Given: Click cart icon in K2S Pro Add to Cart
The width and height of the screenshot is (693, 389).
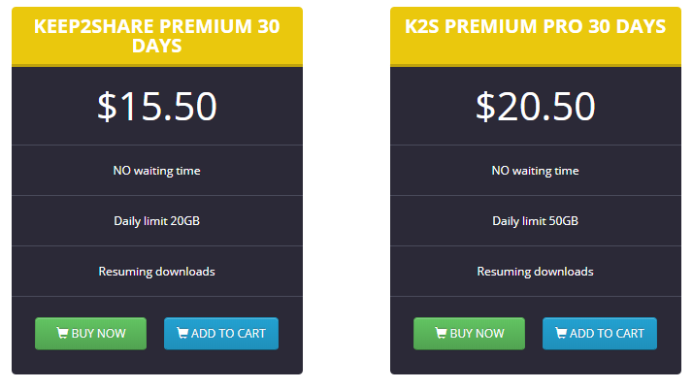Looking at the screenshot, I should pyautogui.click(x=561, y=333).
